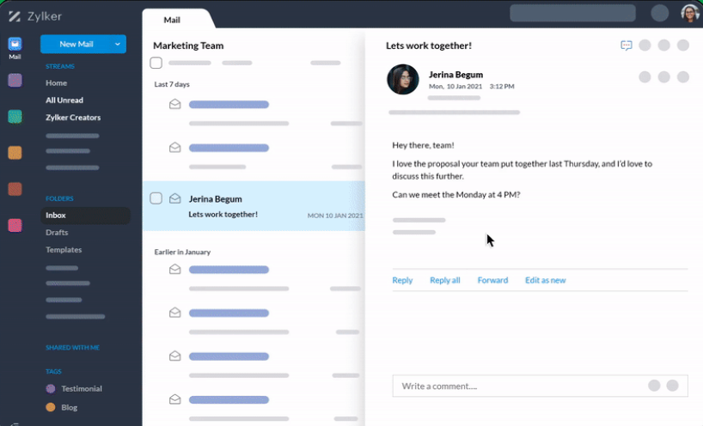Tick checkbox on Jerina Begum email row
Viewport: 703px width, 426px height.
(x=156, y=198)
